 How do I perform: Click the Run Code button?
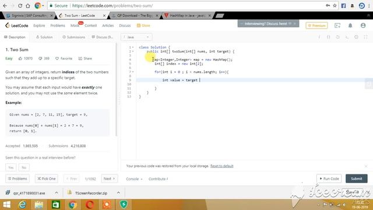pos(329,178)
